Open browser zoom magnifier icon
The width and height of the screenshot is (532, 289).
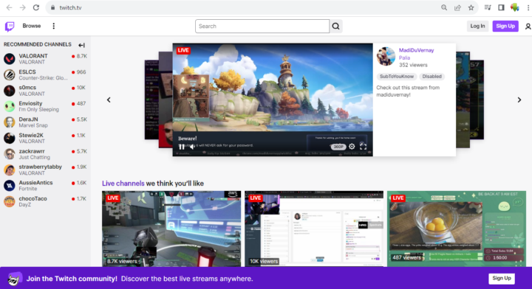point(444,7)
